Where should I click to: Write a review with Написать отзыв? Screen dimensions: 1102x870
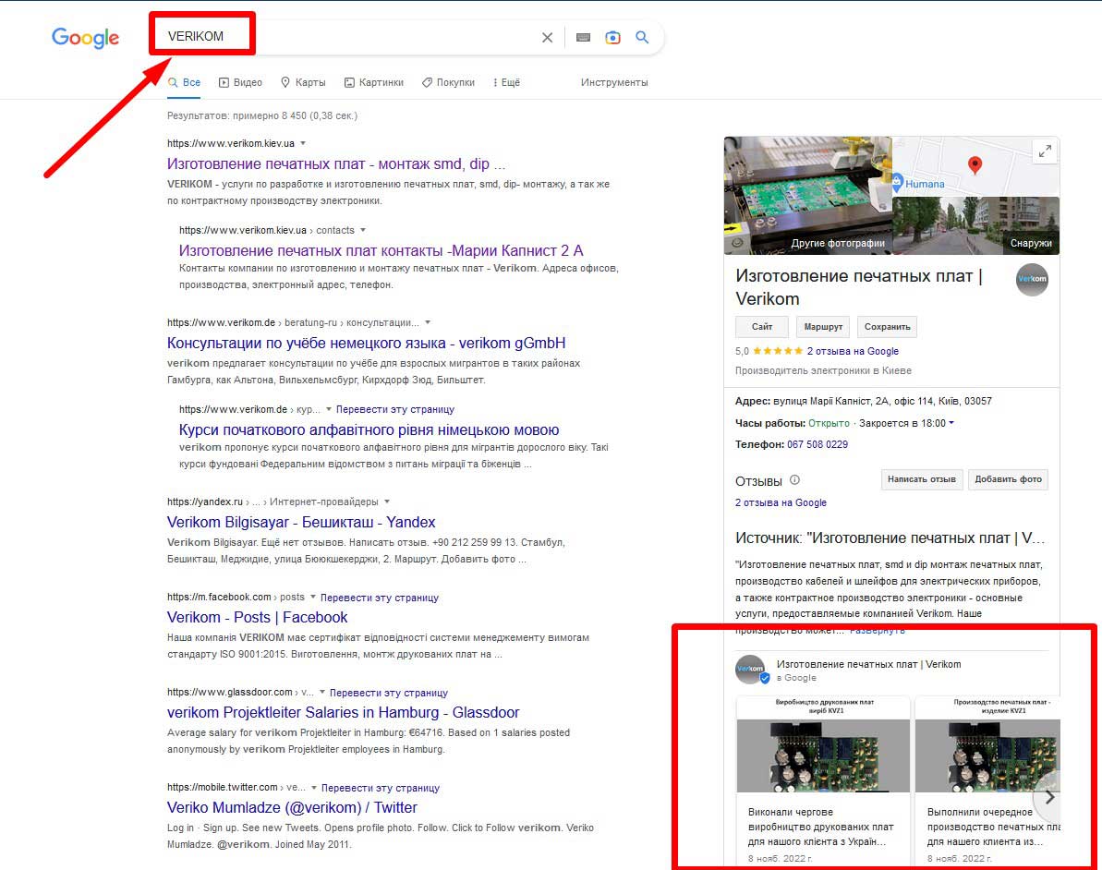(x=921, y=479)
